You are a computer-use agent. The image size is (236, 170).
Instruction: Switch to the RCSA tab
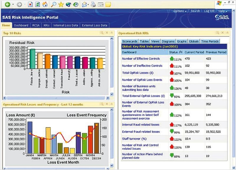(36, 25)
